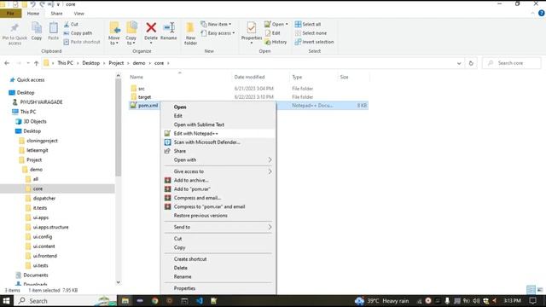Go back using the back arrow
Viewport: 546px width, 307px height.
point(7,63)
